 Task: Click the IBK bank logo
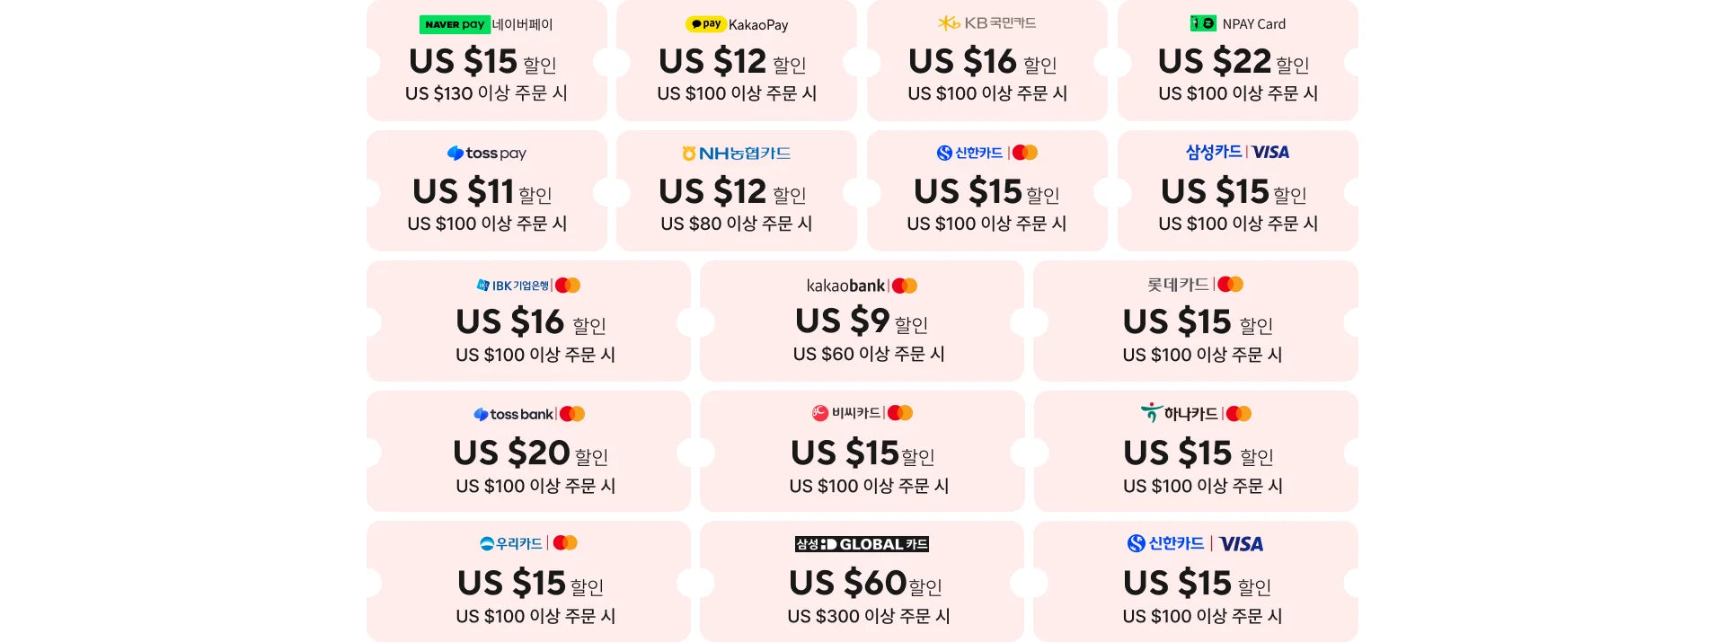pos(512,286)
